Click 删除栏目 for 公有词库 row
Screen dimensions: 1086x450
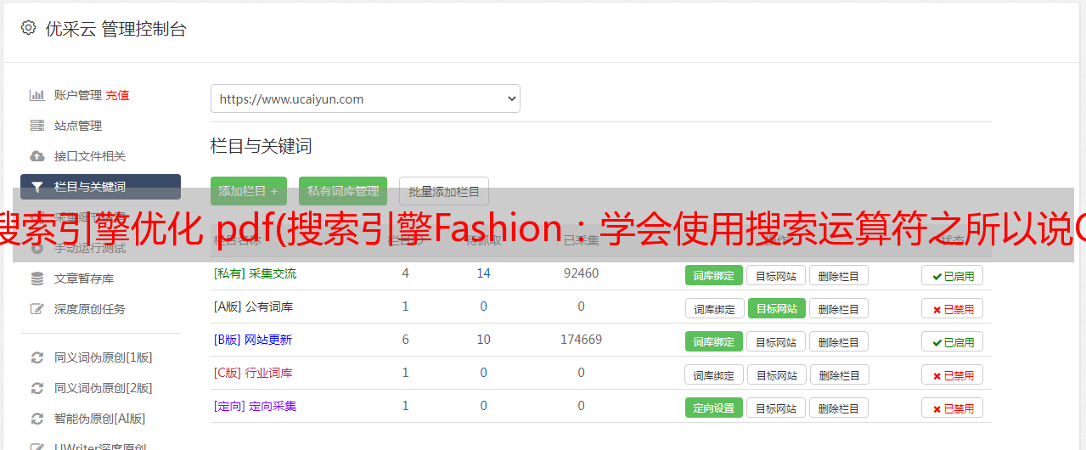pos(839,308)
